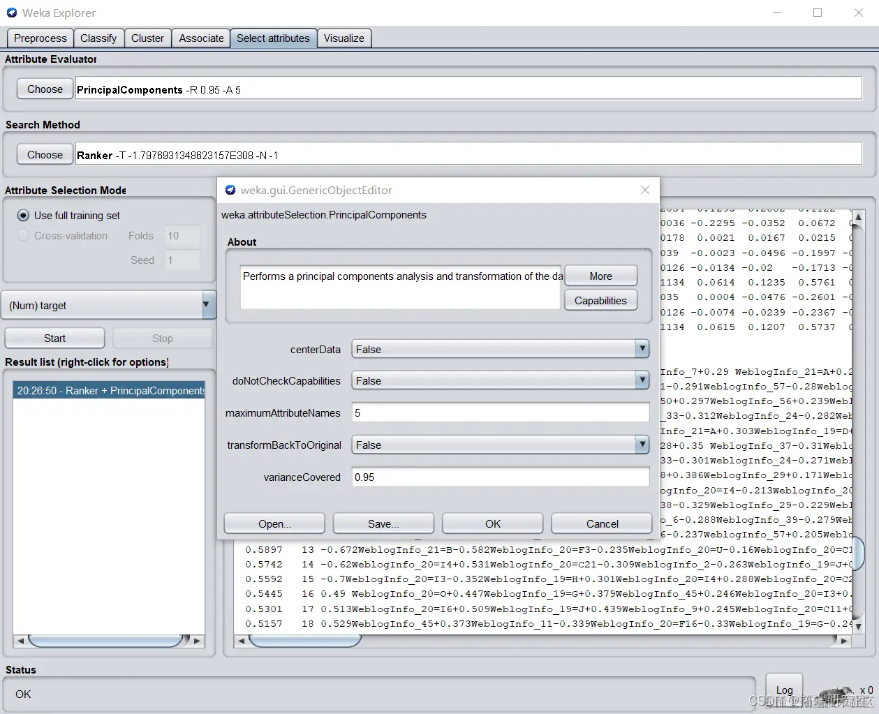Click Choose button for Attribute Evaluator
879x714 pixels.
tap(45, 89)
